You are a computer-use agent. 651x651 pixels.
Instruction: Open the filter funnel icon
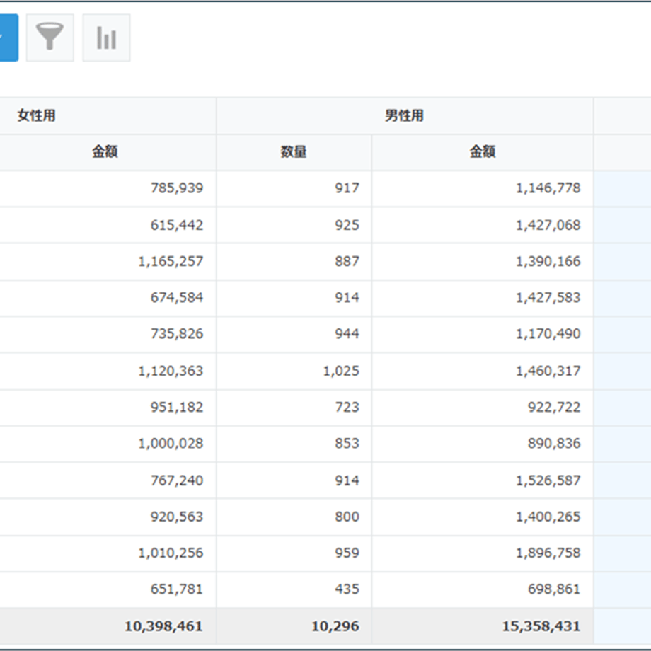[50, 38]
